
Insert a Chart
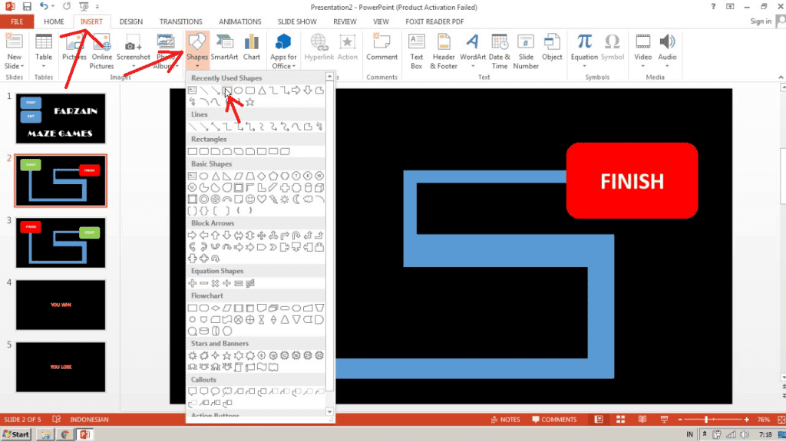click(x=252, y=48)
